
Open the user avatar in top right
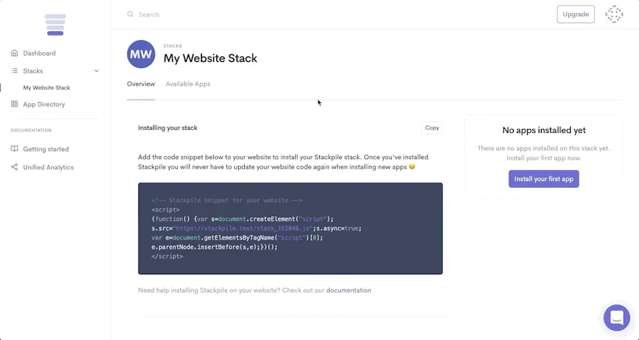click(614, 14)
